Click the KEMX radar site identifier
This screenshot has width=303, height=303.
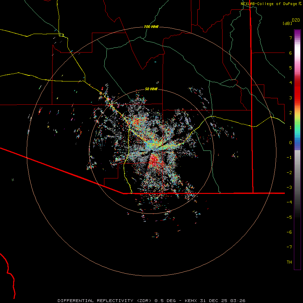[x=191, y=301]
